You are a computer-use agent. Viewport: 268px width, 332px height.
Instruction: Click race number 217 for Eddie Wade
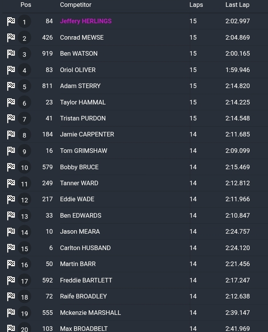[x=47, y=199]
